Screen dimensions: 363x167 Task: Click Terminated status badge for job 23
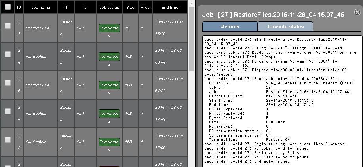pyautogui.click(x=109, y=142)
